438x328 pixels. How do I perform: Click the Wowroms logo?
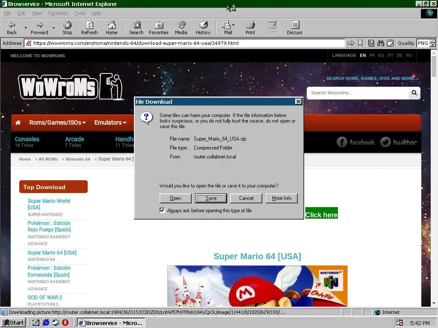click(x=71, y=87)
